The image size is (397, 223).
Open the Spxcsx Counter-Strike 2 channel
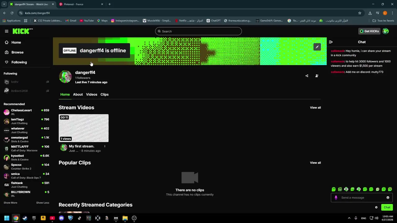(x=26, y=167)
